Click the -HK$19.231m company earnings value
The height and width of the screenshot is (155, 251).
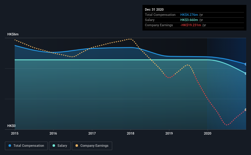click(190, 25)
